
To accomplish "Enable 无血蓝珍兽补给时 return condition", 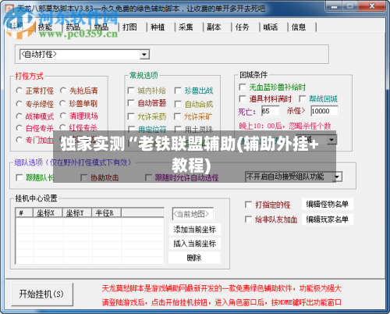I will pyautogui.click(x=243, y=87).
